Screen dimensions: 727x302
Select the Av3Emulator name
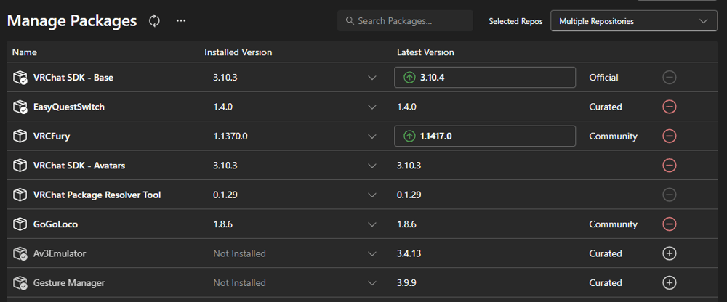point(60,253)
